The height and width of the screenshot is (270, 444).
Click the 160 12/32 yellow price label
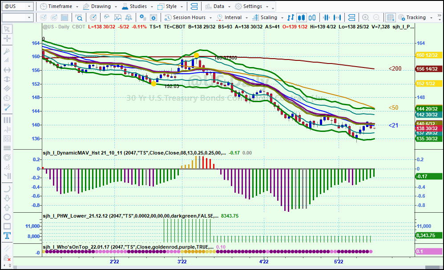pyautogui.click(x=428, y=55)
